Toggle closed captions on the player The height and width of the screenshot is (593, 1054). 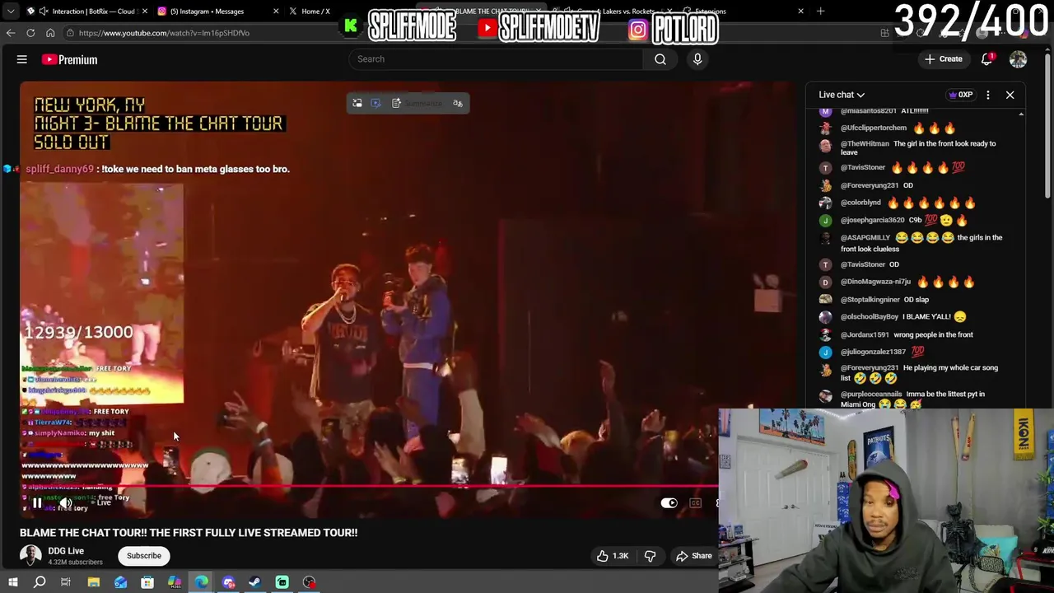pos(696,502)
